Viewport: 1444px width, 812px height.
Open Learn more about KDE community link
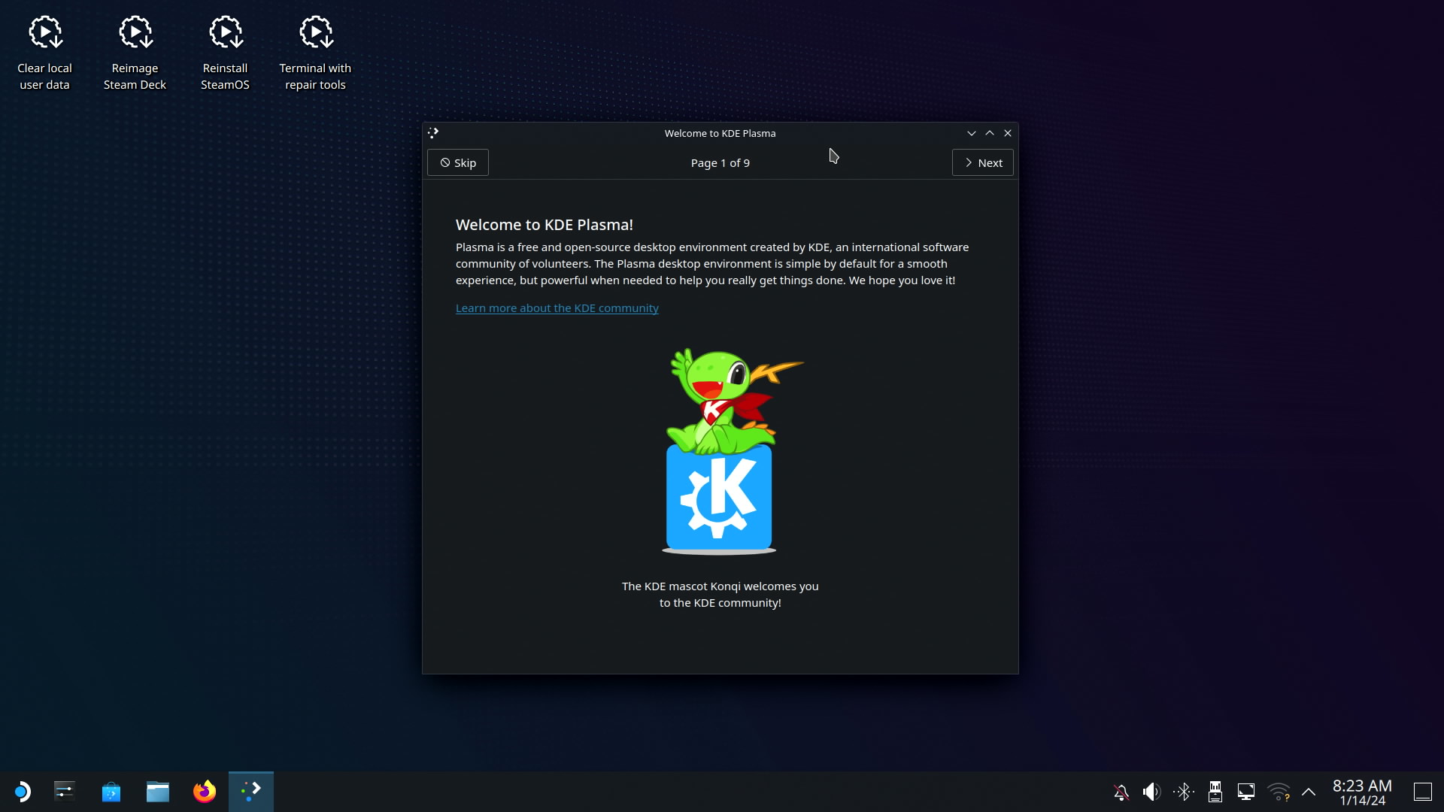557,308
